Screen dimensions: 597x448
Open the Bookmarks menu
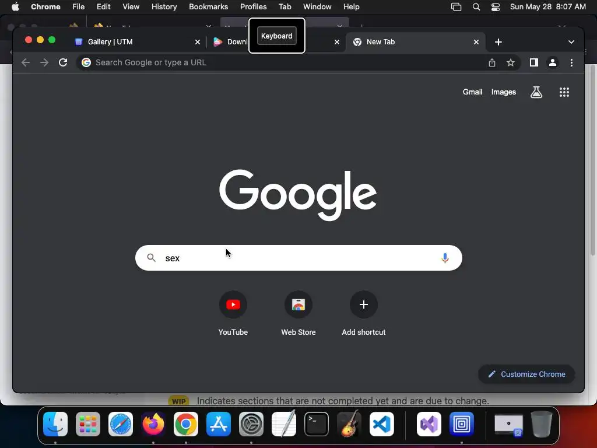click(x=208, y=6)
